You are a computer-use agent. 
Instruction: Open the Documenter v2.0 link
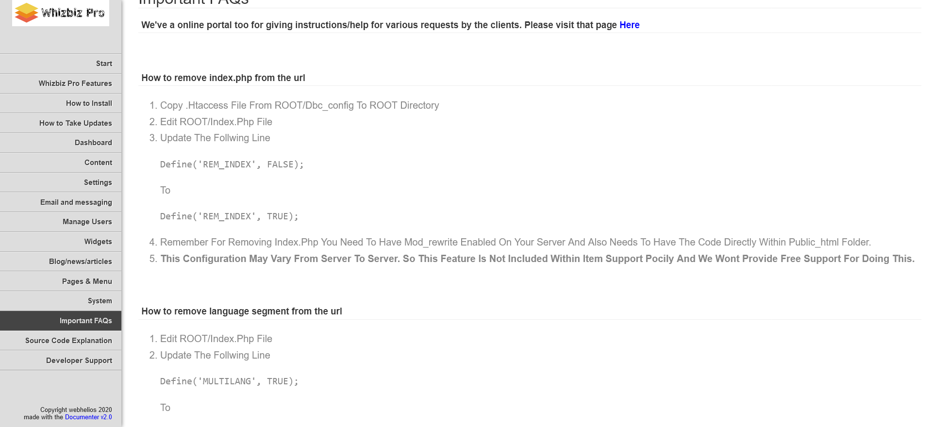88,417
